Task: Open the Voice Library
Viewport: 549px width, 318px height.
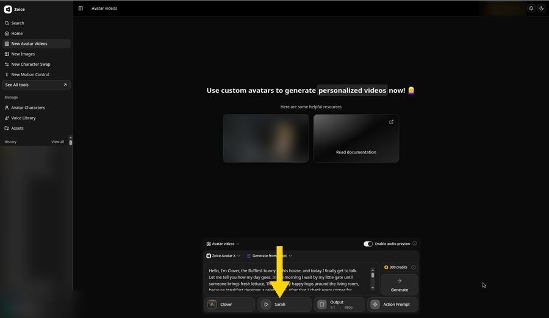Action: click(36, 118)
